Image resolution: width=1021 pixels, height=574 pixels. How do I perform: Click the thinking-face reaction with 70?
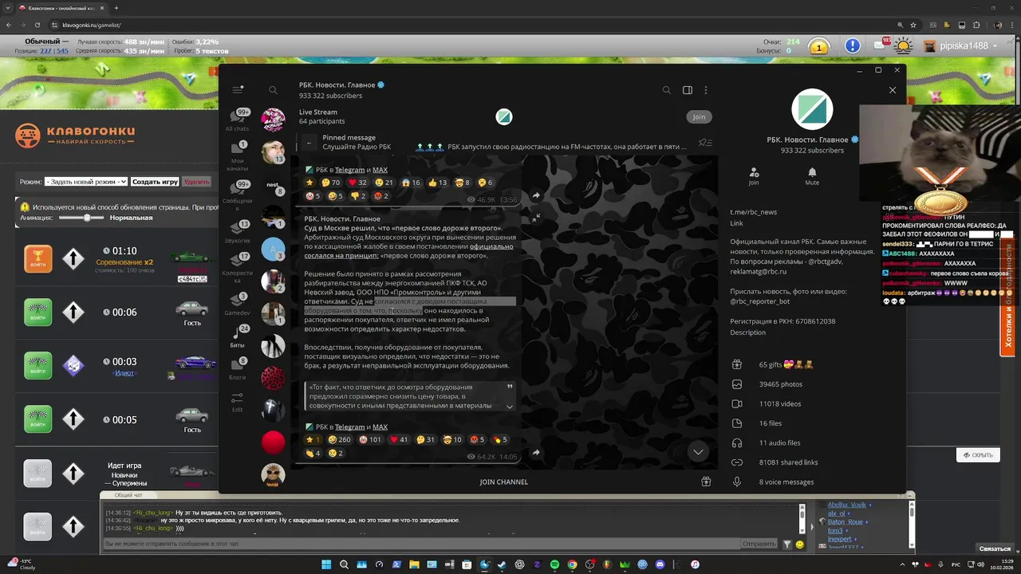tap(331, 183)
